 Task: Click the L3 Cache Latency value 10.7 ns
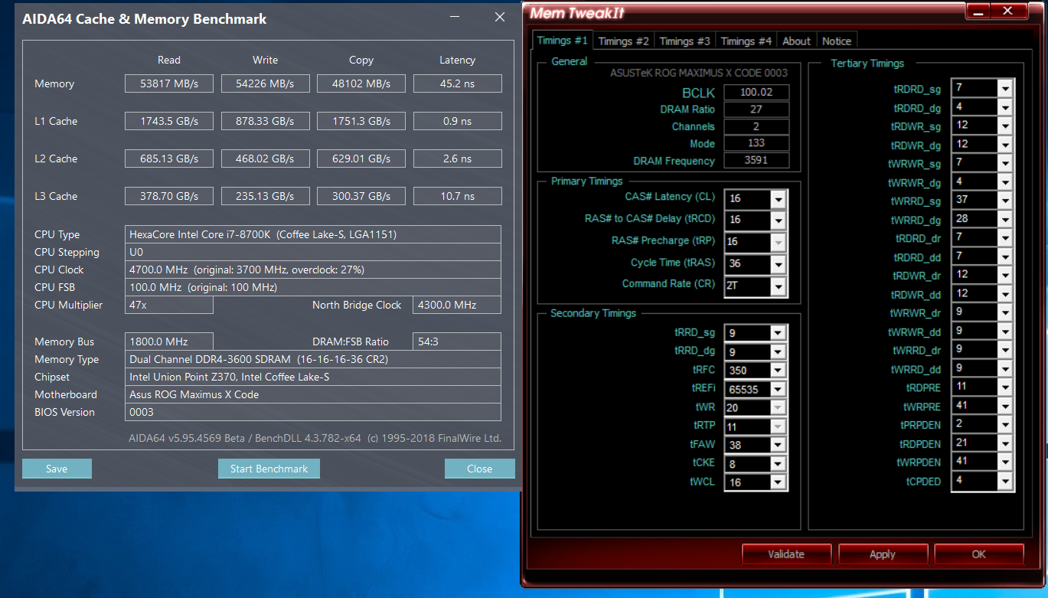(x=458, y=196)
